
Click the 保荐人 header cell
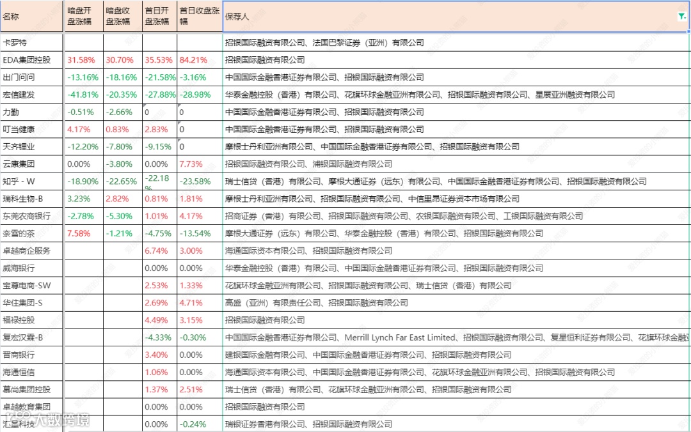click(x=456, y=16)
